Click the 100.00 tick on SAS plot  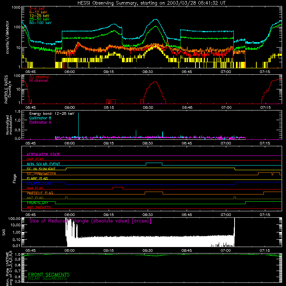14,219
